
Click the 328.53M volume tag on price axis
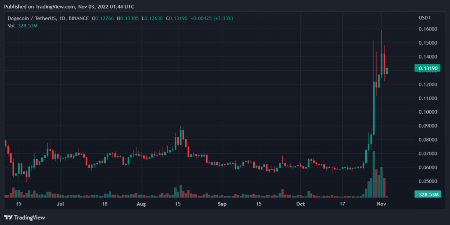click(x=427, y=194)
